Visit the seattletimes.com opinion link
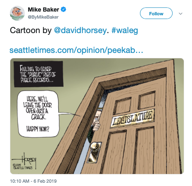The width and height of the screenshot is (192, 186). click(x=76, y=50)
